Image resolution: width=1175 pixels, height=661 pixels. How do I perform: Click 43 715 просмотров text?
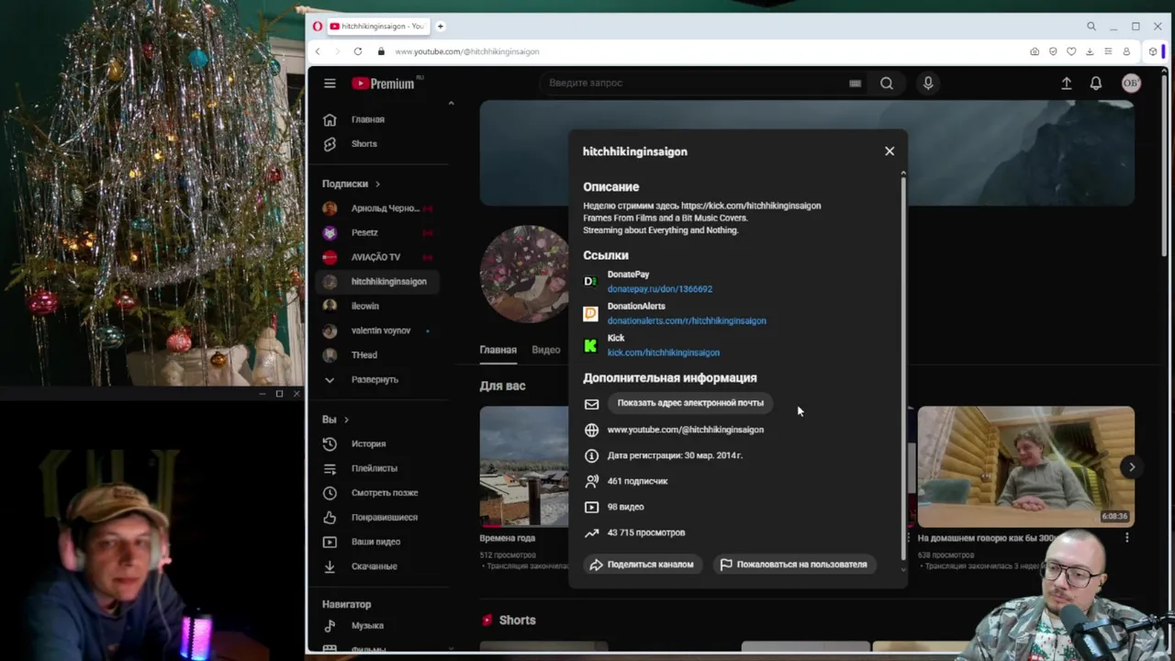pos(645,532)
